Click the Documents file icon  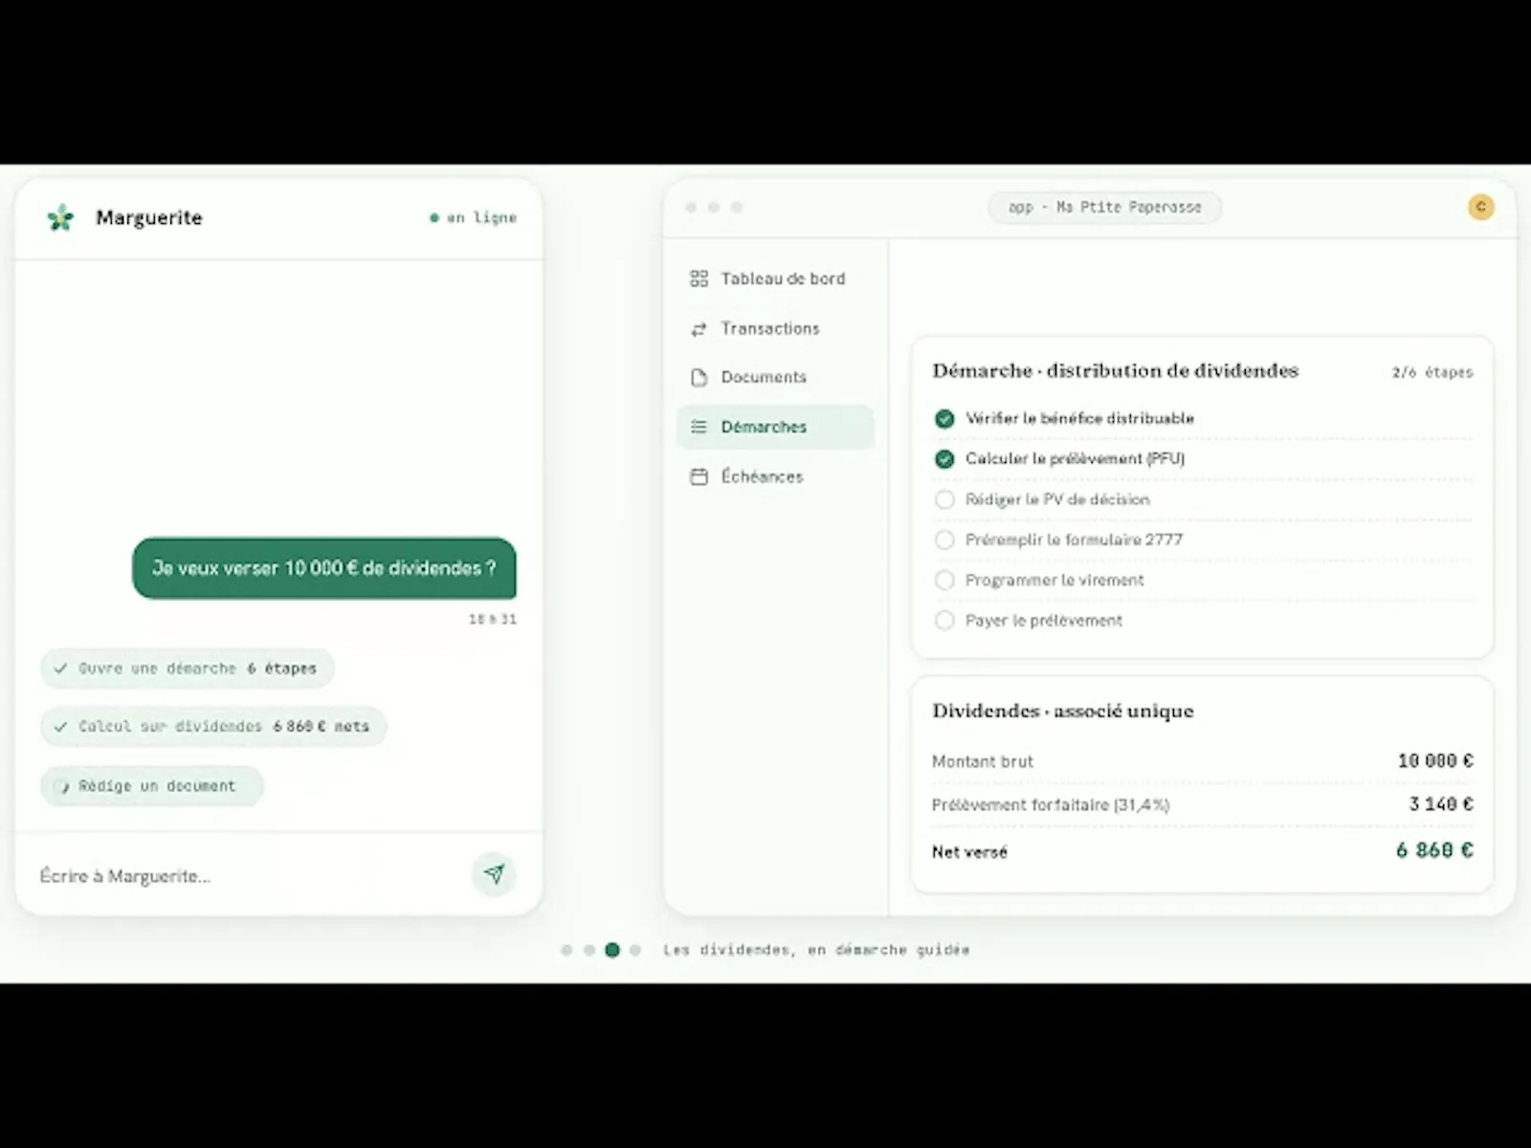pos(699,377)
